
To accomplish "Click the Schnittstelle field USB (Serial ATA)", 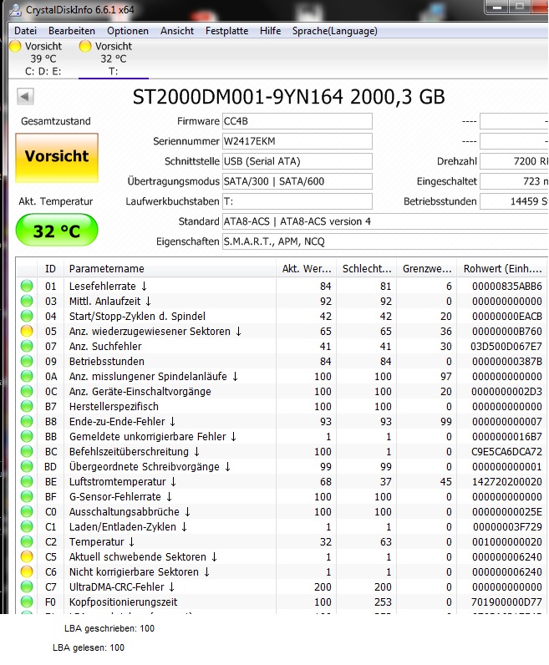I will [x=297, y=161].
